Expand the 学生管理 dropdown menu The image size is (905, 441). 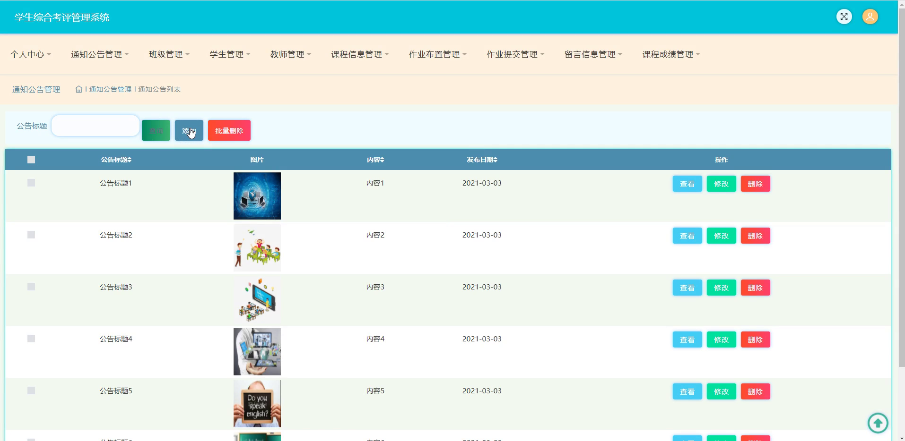pos(230,54)
